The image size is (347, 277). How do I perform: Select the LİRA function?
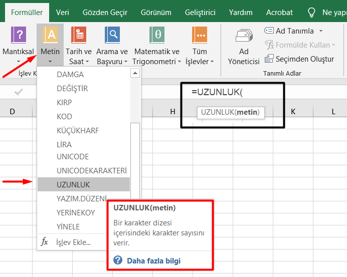[84, 144]
